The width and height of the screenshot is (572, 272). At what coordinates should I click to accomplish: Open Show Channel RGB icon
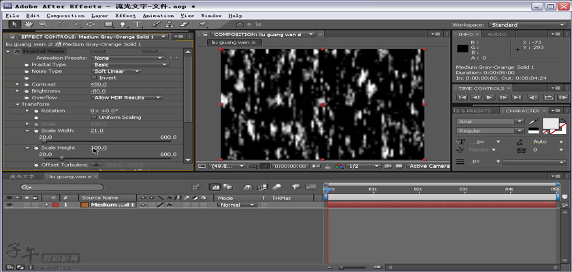point(339,166)
